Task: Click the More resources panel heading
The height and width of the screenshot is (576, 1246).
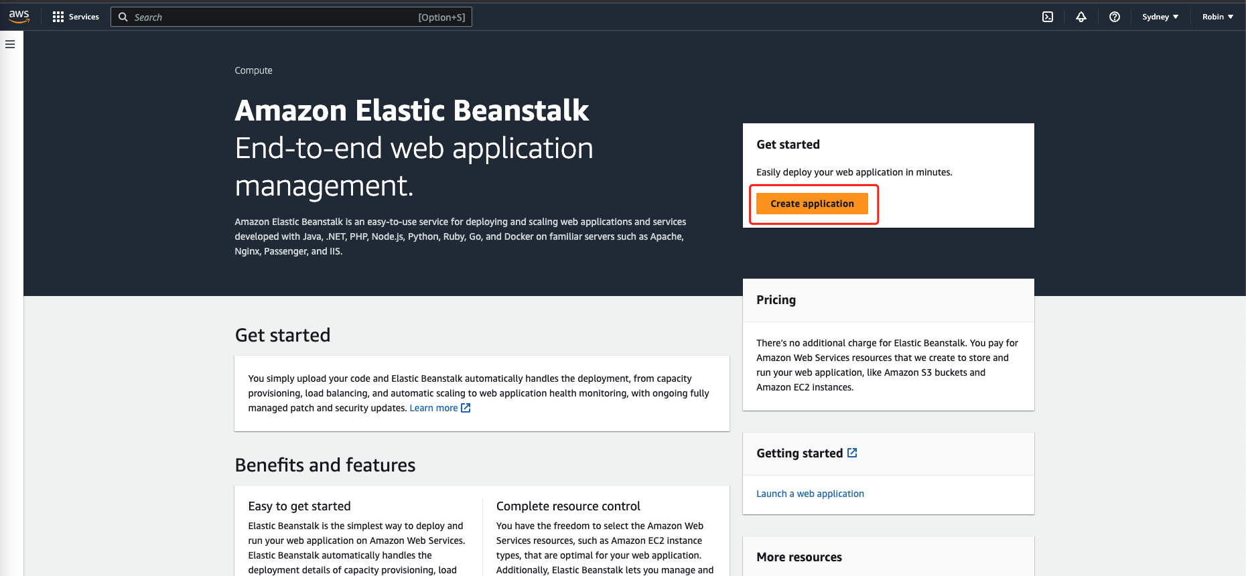Action: (x=799, y=557)
